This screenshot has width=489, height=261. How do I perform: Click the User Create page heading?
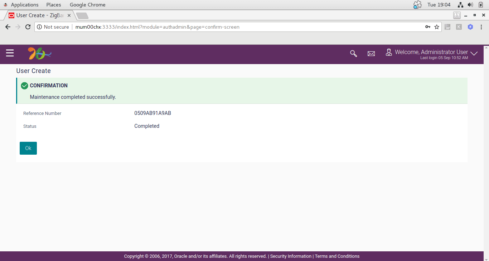34,71
